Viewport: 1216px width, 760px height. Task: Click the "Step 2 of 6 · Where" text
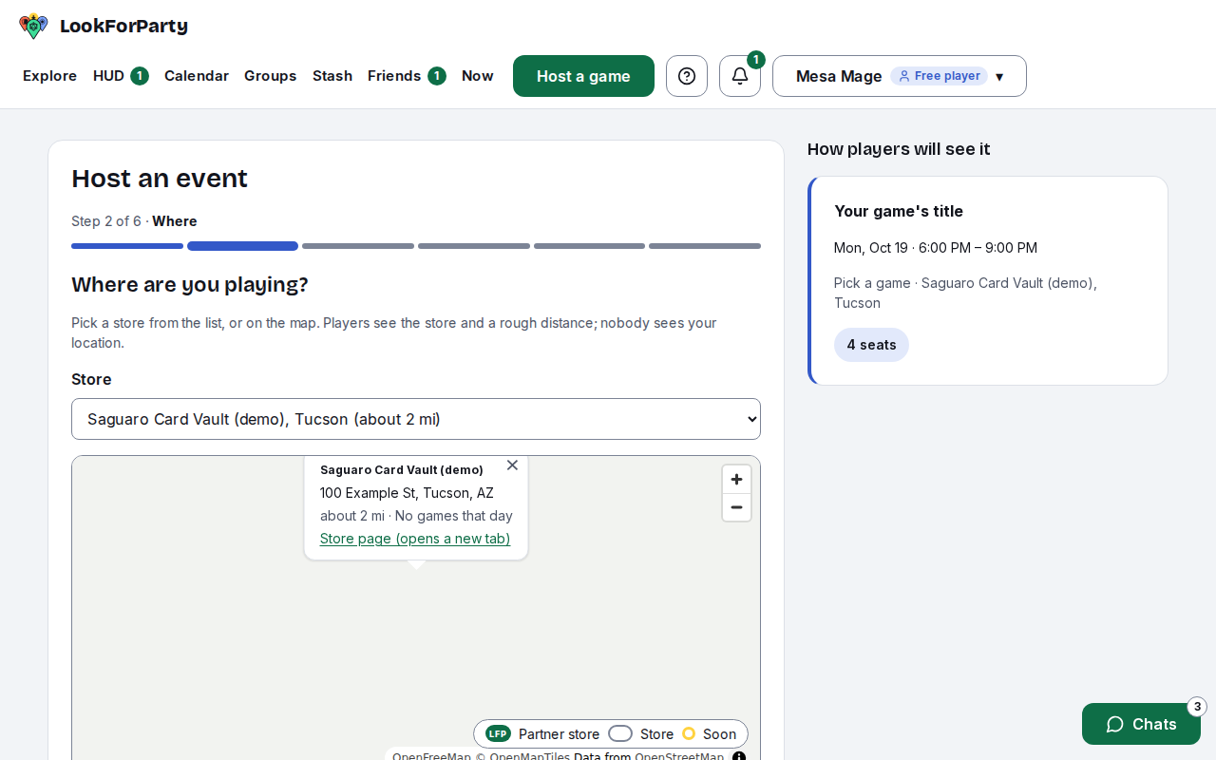134,221
